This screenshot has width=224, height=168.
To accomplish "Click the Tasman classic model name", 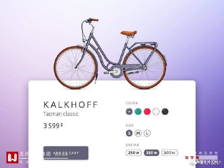I will click(61, 114).
